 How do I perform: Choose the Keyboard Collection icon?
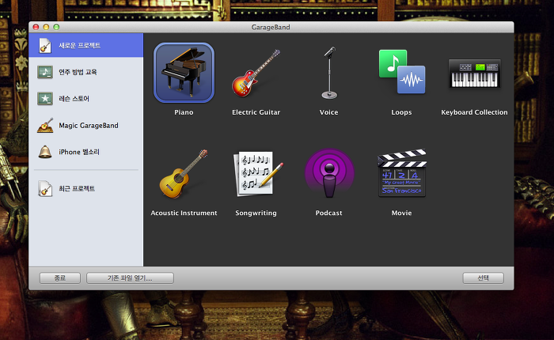474,74
